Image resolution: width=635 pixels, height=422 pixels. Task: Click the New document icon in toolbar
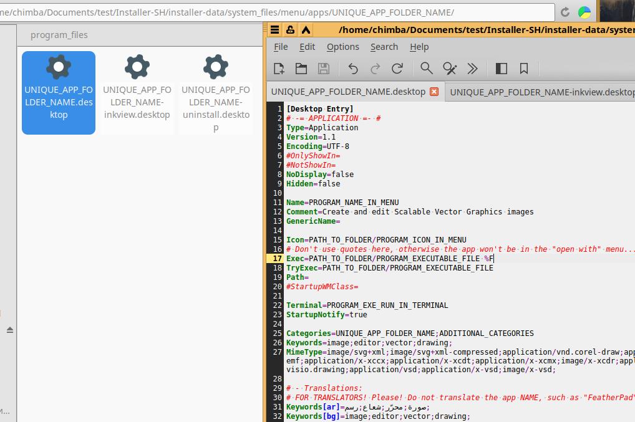(279, 69)
